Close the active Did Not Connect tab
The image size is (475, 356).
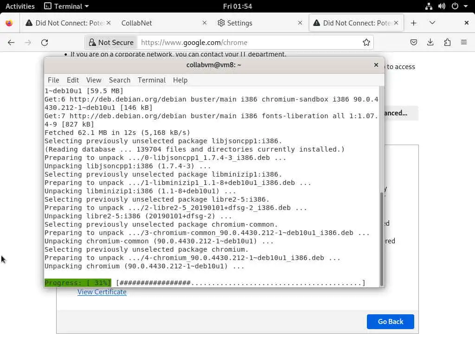[396, 23]
